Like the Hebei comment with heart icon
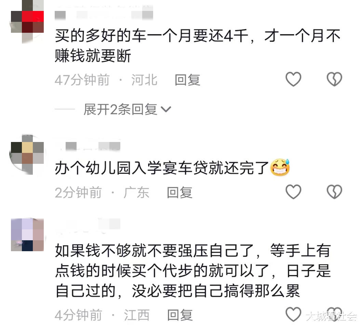Viewport: 362px width, 328px height. pos(293,79)
